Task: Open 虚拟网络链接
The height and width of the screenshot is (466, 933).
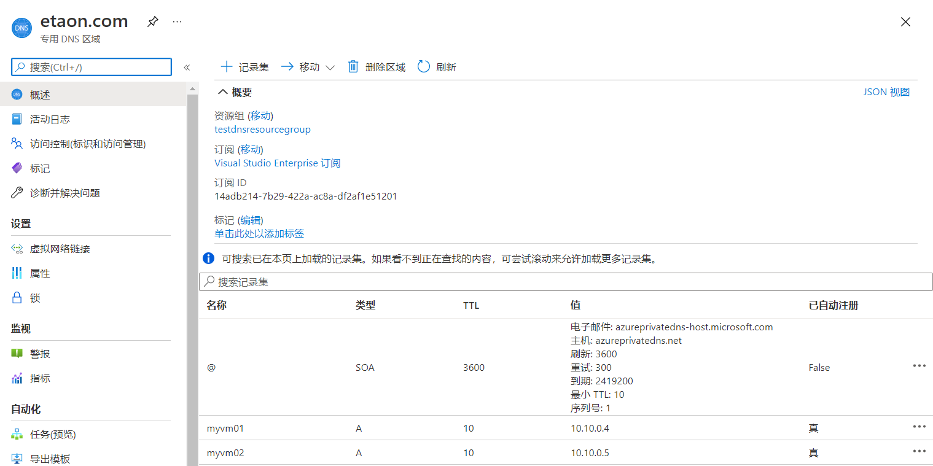Action: [93, 249]
